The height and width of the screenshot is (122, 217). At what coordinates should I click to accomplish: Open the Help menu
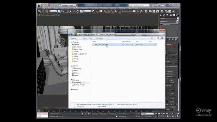[x=130, y=8]
